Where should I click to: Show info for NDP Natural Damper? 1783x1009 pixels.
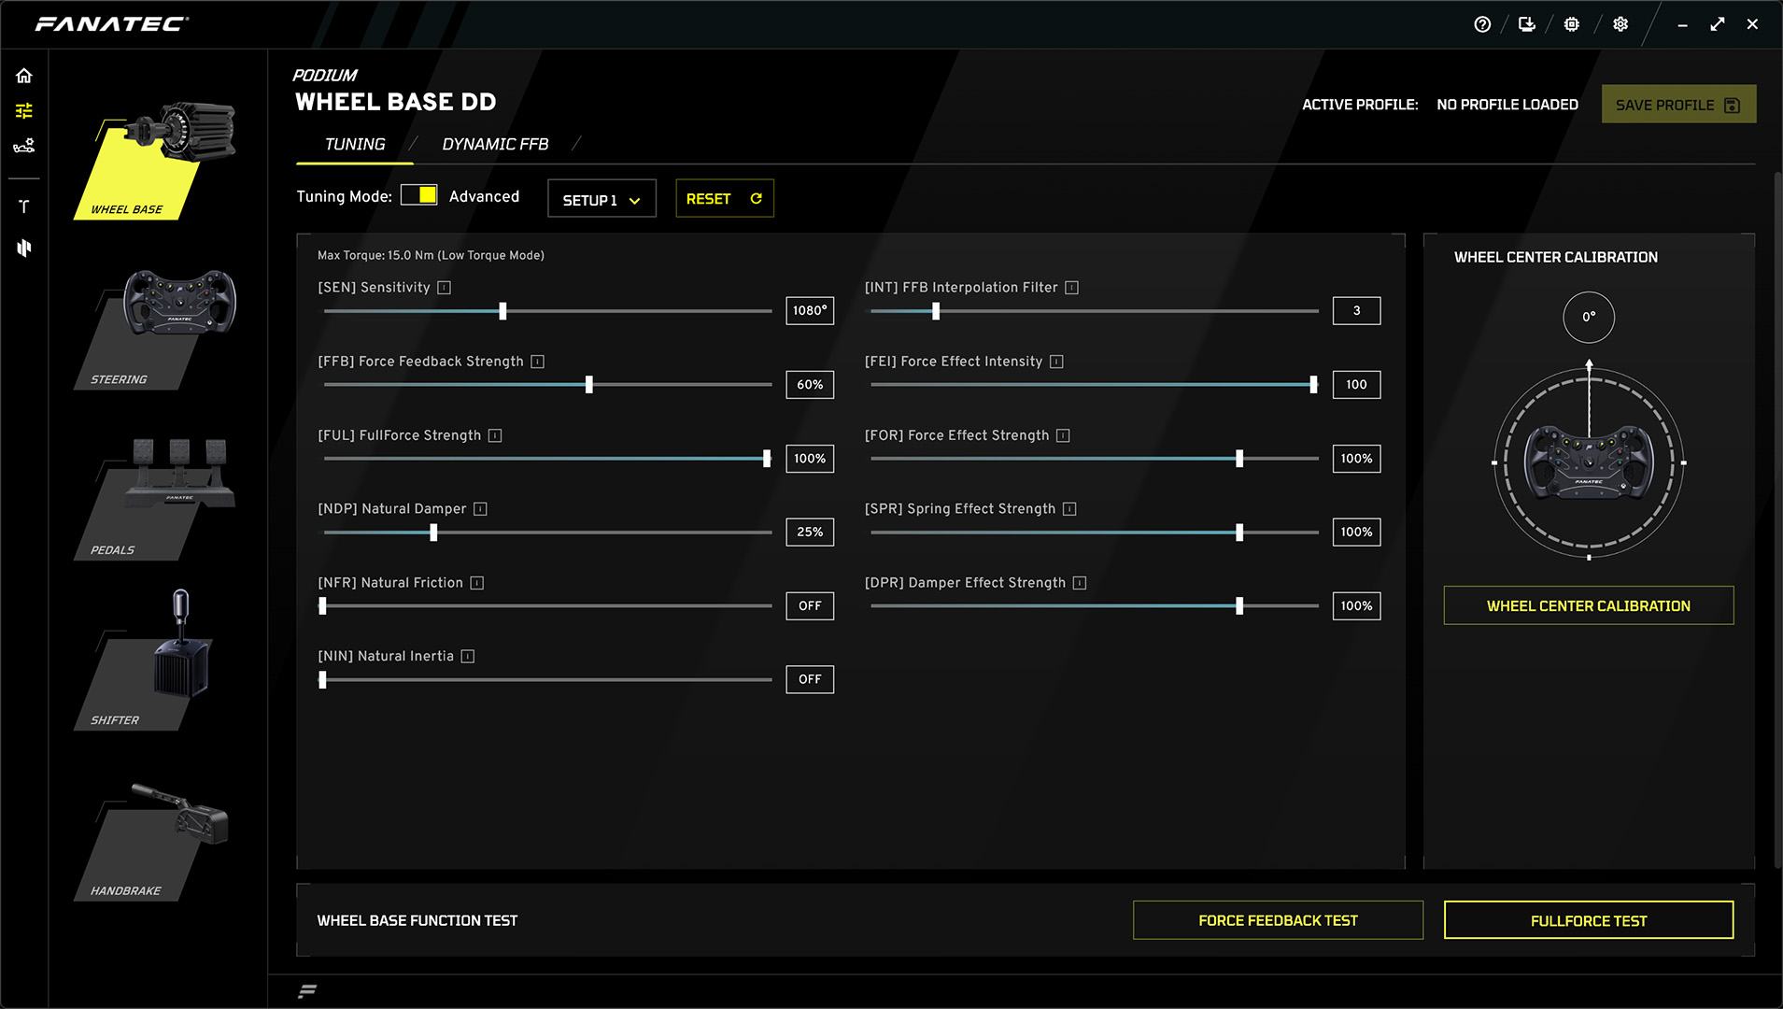click(x=480, y=509)
